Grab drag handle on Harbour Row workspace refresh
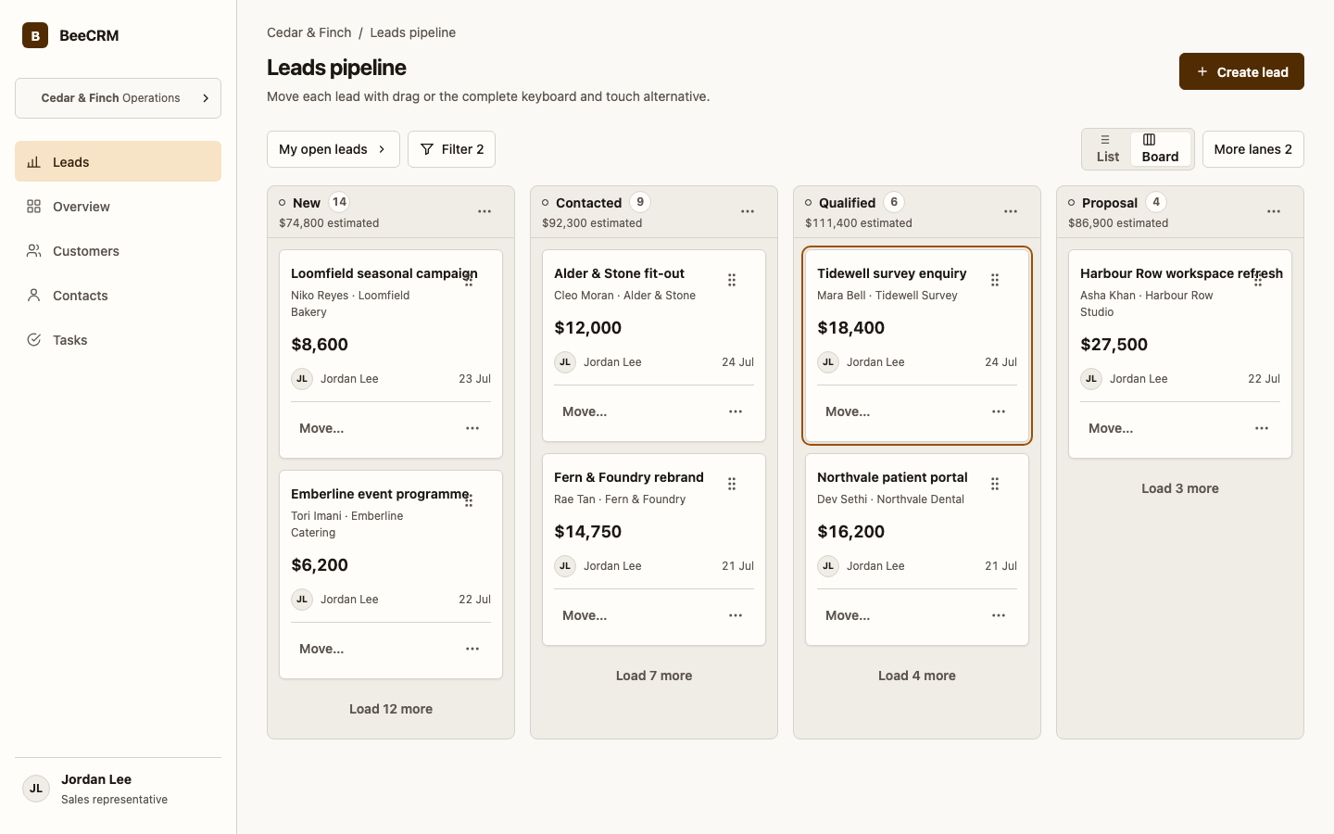The width and height of the screenshot is (1334, 834). tap(1258, 280)
